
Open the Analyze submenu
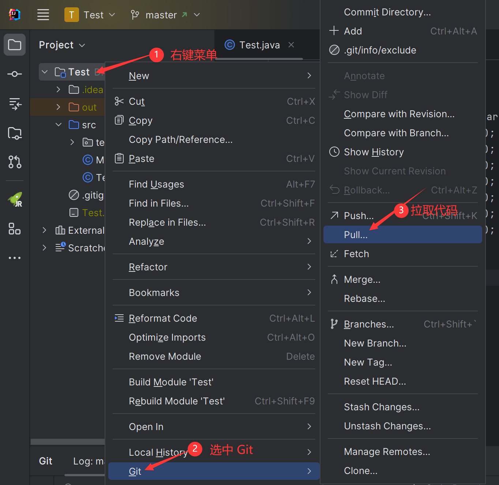(x=214, y=241)
